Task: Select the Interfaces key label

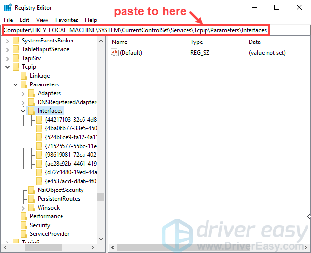Action: (x=50, y=111)
